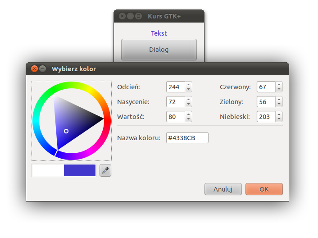The height and width of the screenshot is (238, 318).
Task: Click the Odcień number field
Action: 176,87
